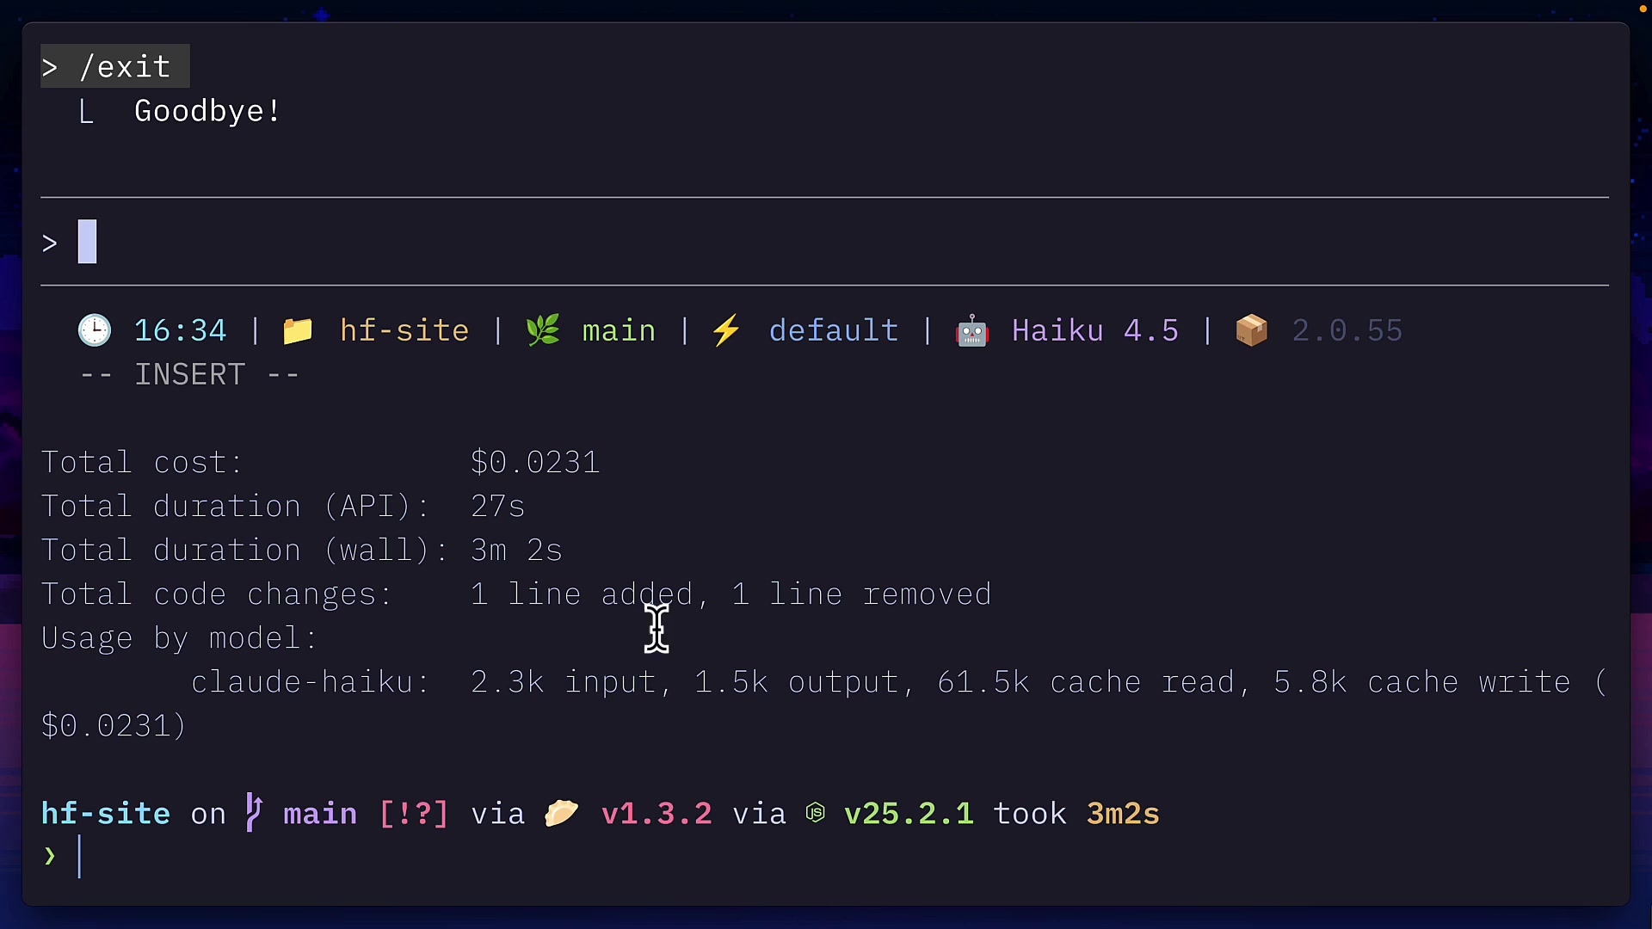Viewport: 1652px width, 929px height.
Task: Select the robot icon for Haiku 4.5
Action: [972, 329]
